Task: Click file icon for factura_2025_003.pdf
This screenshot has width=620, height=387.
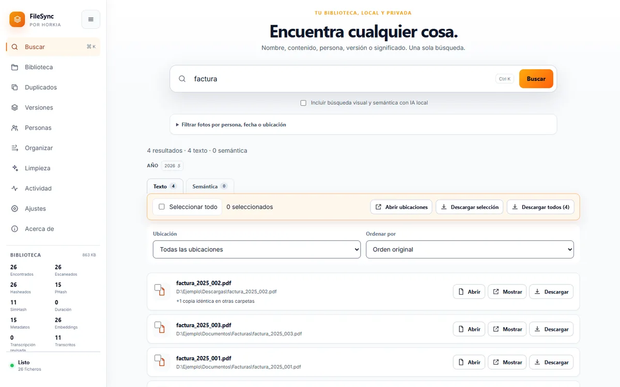Action: pyautogui.click(x=161, y=329)
